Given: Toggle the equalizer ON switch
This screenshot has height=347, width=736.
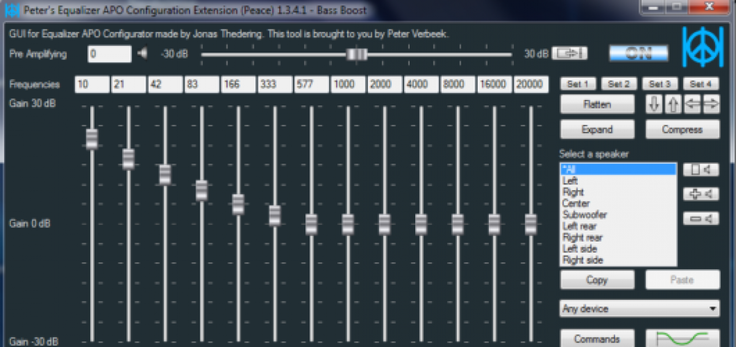Looking at the screenshot, I should (638, 53).
